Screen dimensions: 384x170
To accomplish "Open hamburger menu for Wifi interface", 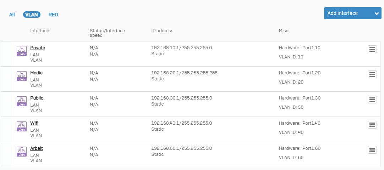I will pyautogui.click(x=372, y=125).
